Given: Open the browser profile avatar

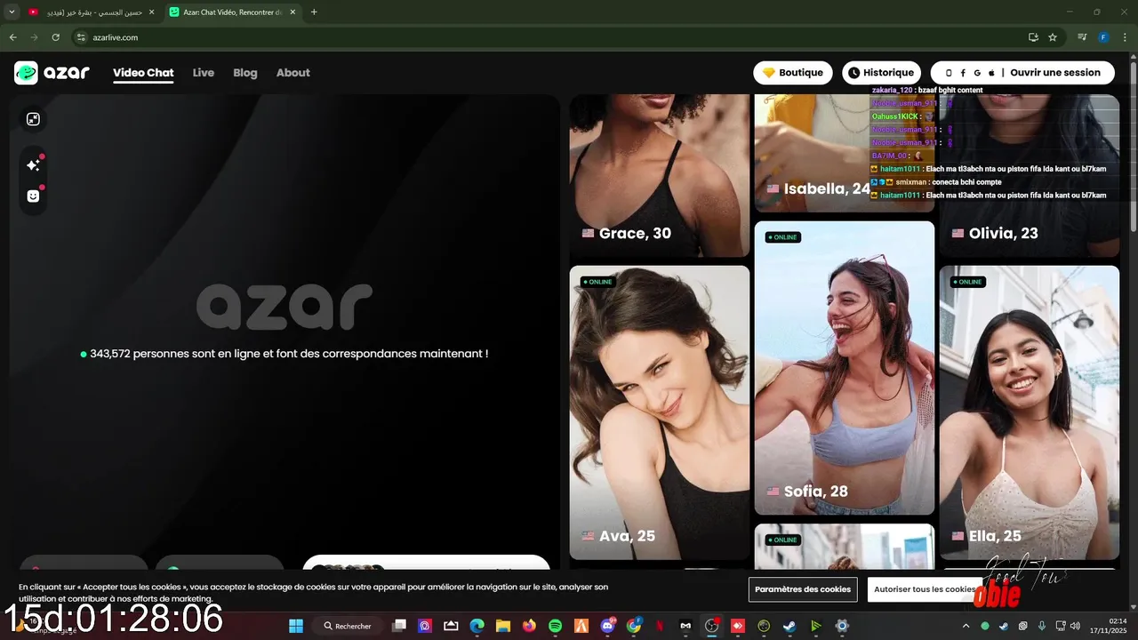Looking at the screenshot, I should tap(1103, 37).
